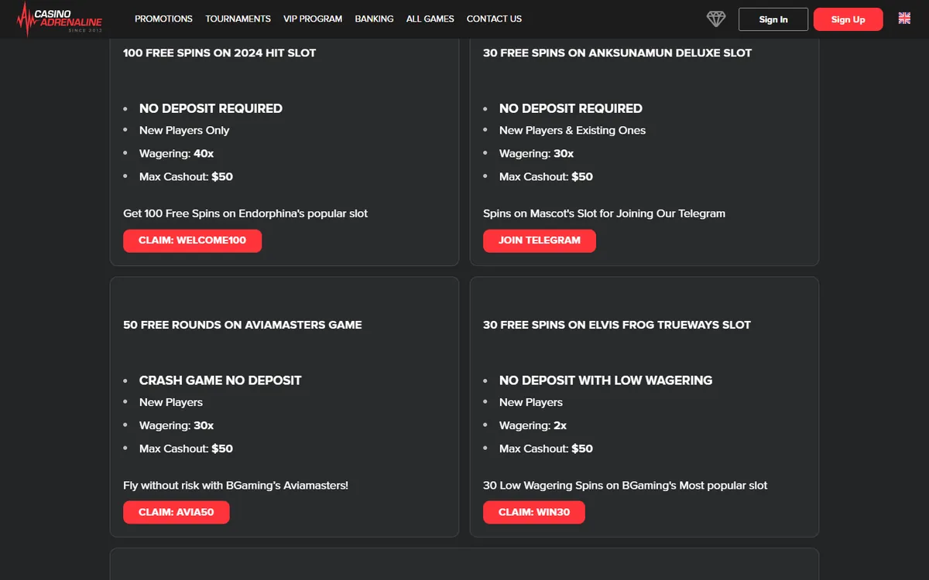
Task: Click the New Players Only line
Action: coord(184,130)
